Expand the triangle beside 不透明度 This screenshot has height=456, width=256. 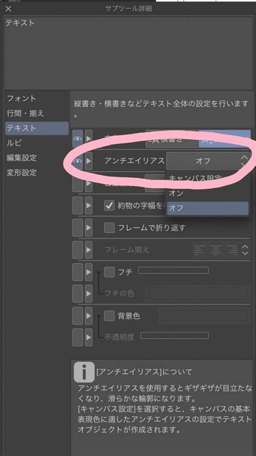coord(89,337)
